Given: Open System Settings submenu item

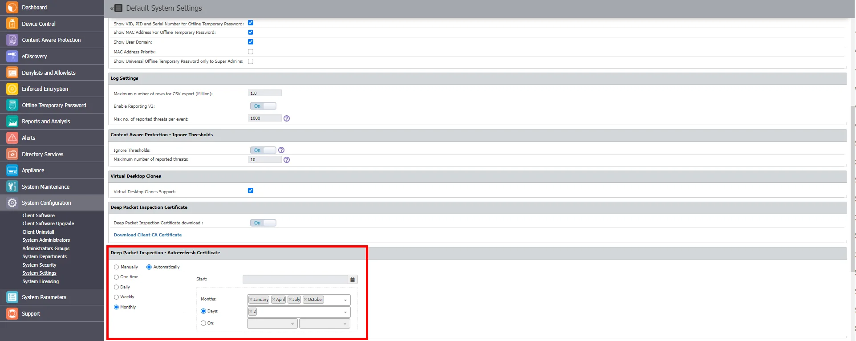Looking at the screenshot, I should 39,273.
